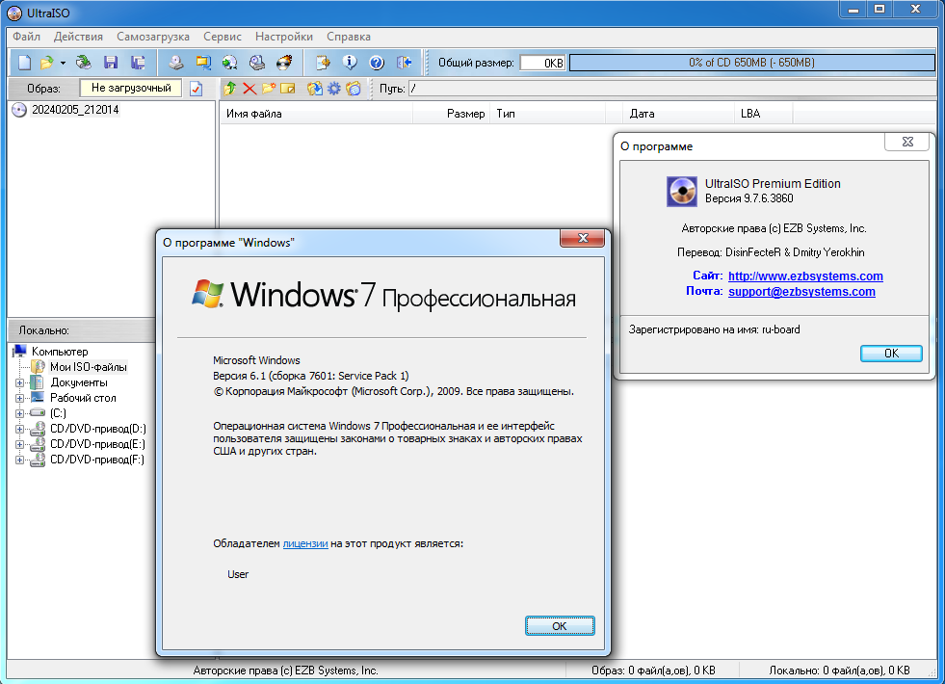Click the Mount to Virtual Drive icon
Screen dimensions: 945x684
[x=257, y=62]
